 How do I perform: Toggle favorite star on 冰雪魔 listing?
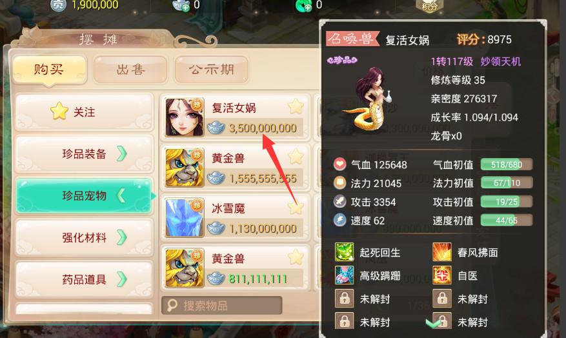pyautogui.click(x=296, y=208)
